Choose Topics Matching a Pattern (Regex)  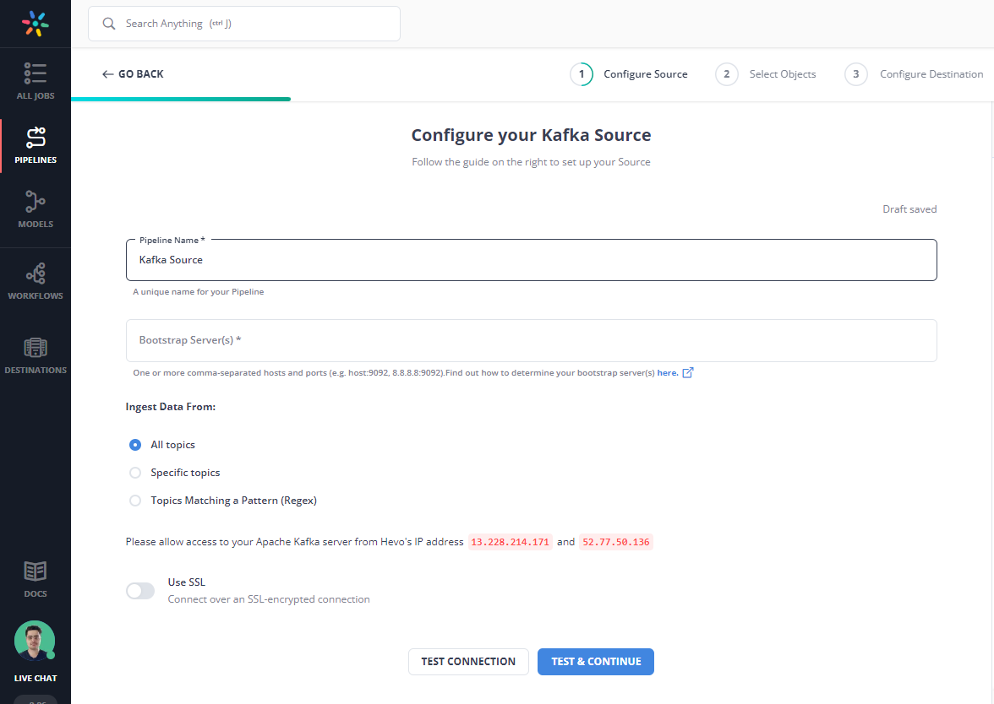135,500
